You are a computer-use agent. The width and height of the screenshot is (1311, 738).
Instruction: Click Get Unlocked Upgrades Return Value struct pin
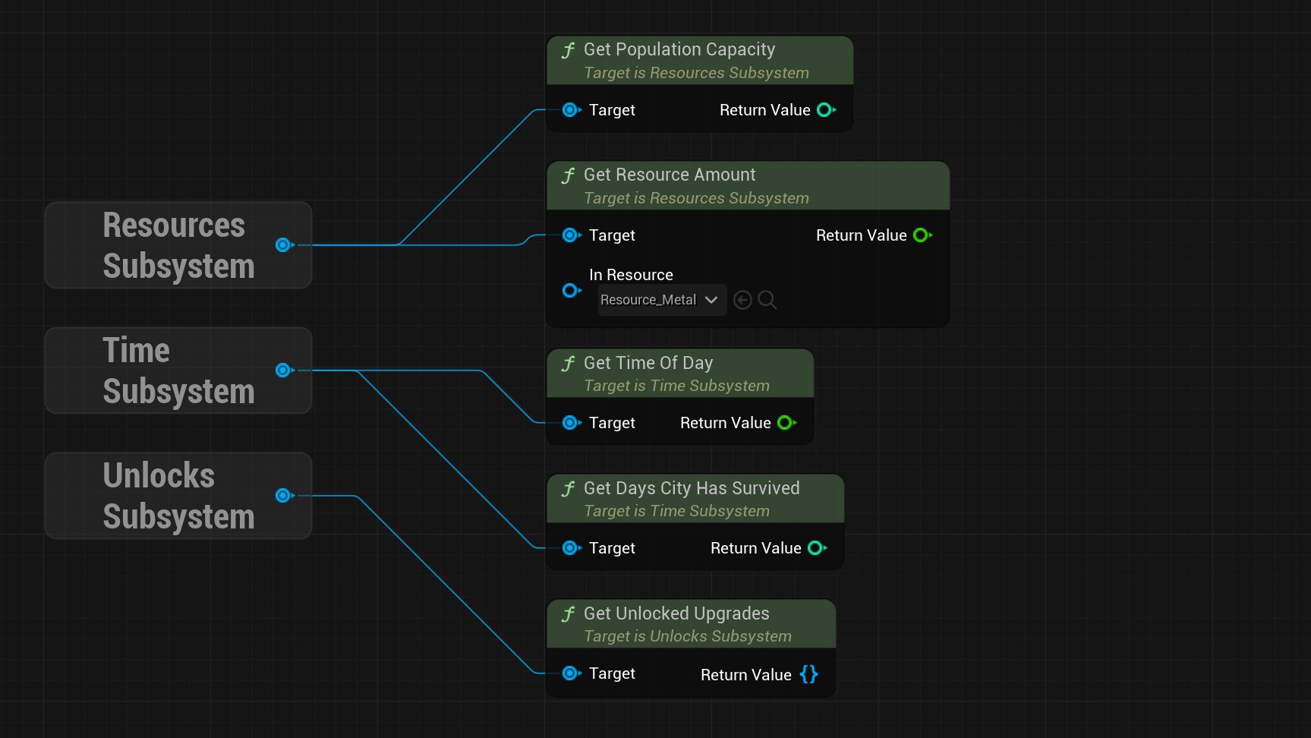click(808, 674)
